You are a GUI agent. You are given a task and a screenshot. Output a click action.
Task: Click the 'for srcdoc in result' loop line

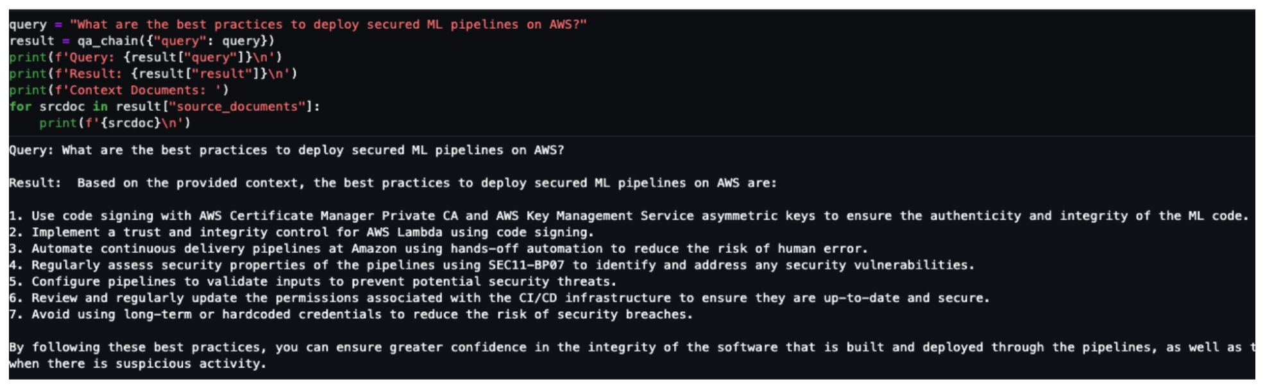(164, 106)
